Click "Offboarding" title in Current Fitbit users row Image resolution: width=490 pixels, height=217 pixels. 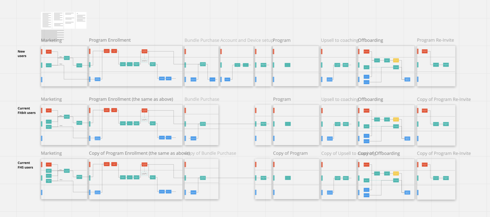click(x=371, y=99)
